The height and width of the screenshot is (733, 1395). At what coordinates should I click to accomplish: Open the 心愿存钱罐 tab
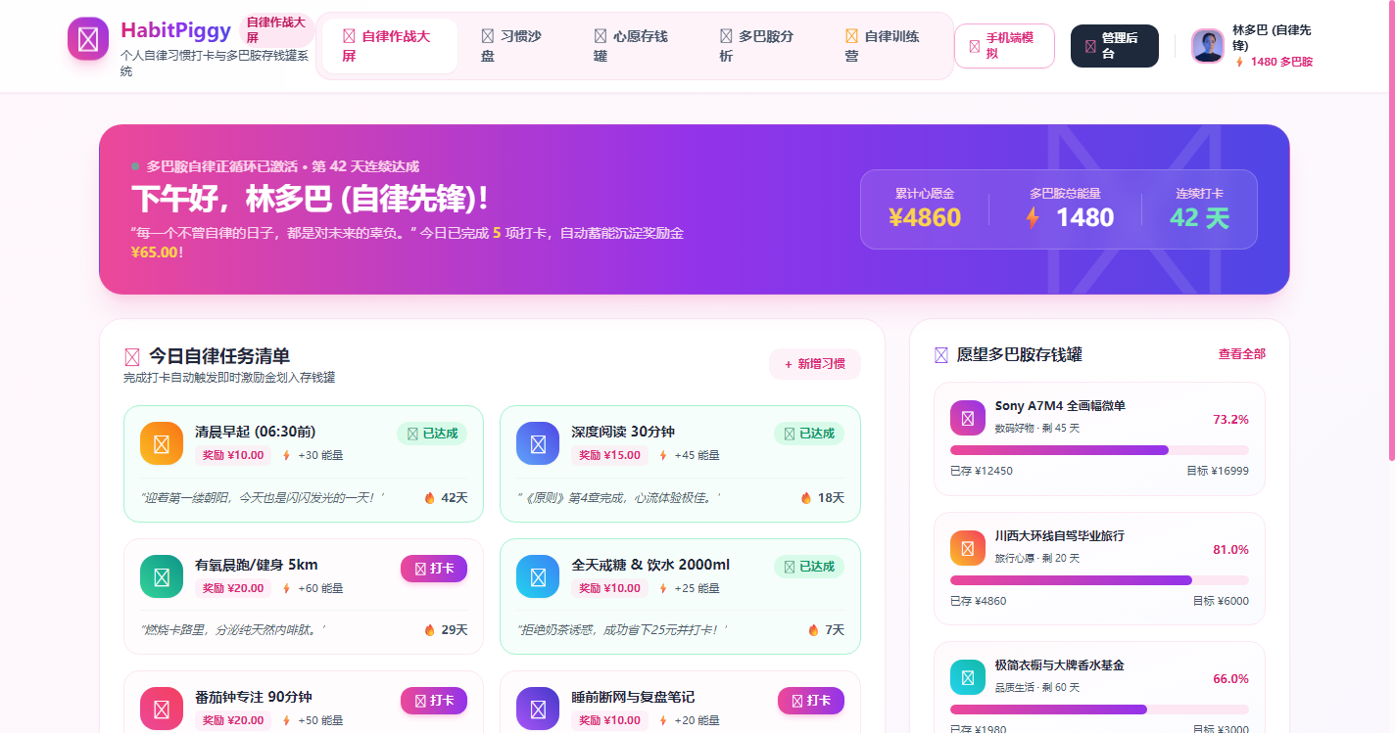coord(635,46)
